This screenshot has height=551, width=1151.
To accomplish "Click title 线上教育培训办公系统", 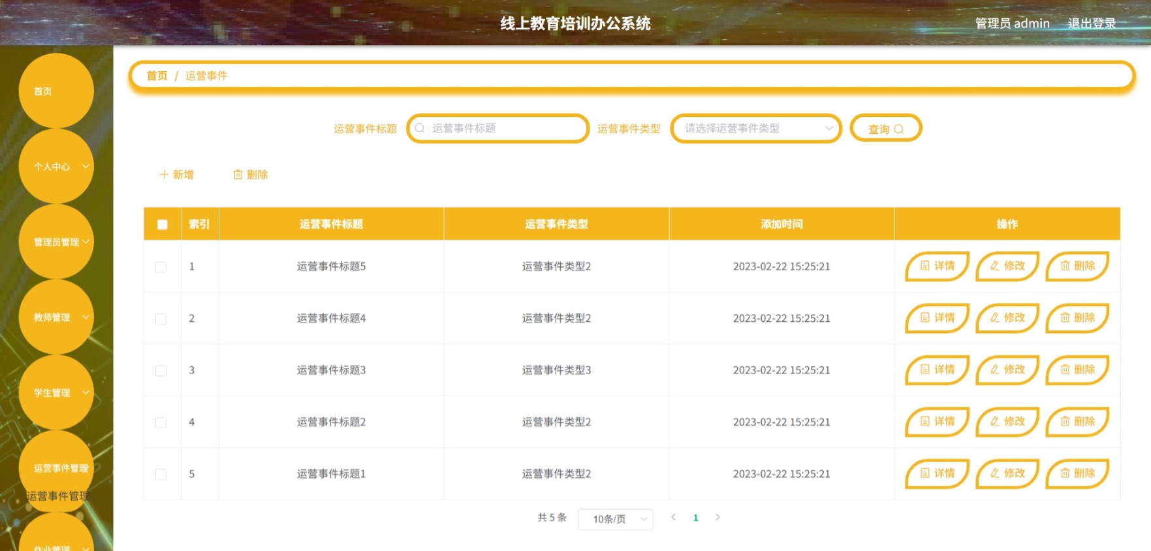I will tap(575, 24).
